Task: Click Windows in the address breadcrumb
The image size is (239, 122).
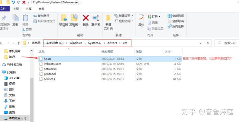Action: pos(76,43)
